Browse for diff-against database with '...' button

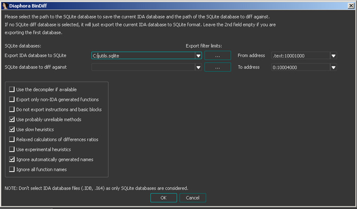[218, 67]
